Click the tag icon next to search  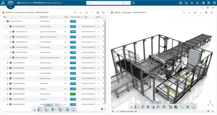point(134,3)
